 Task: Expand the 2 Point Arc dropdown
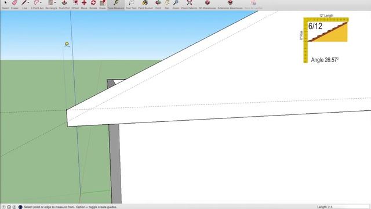coord(41,2)
